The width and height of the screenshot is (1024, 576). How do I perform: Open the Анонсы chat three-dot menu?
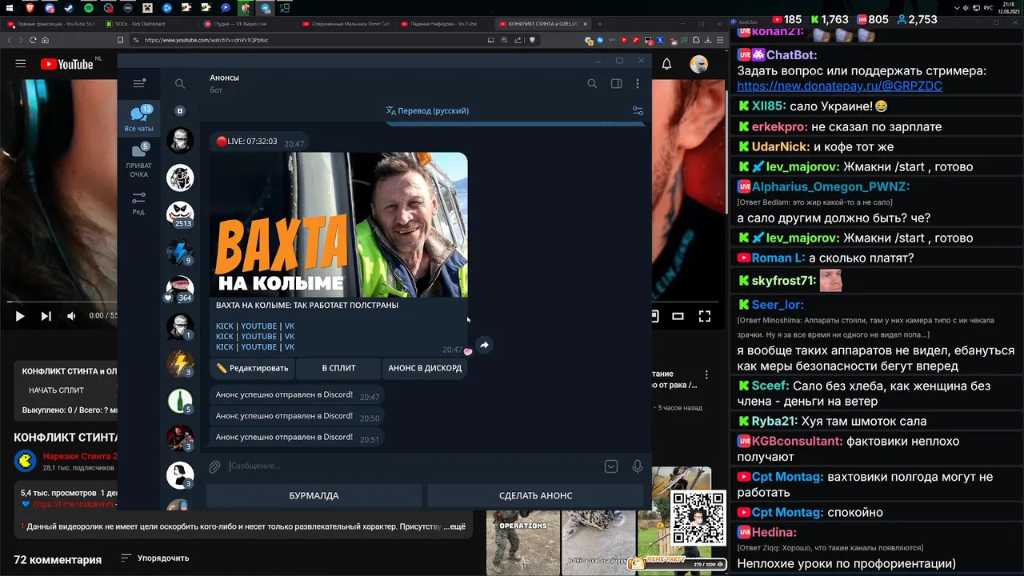(638, 83)
